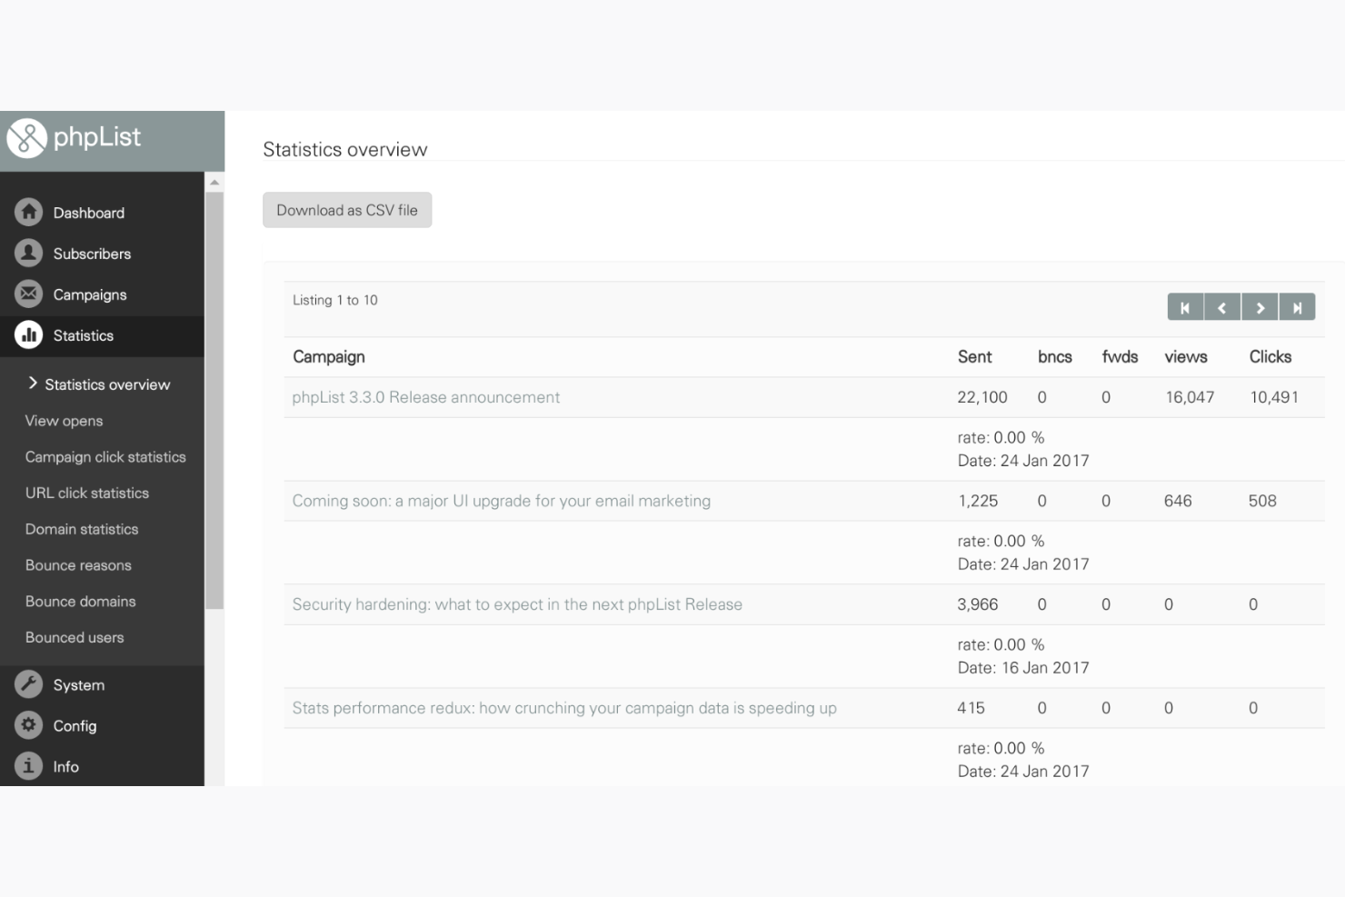Open phpList 3.3.0 Release announcement campaign

[x=425, y=397]
